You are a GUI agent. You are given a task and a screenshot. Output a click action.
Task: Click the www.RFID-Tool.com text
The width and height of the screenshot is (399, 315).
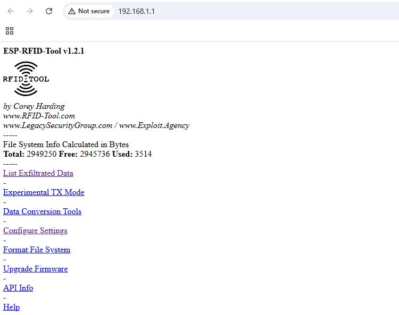tap(39, 116)
